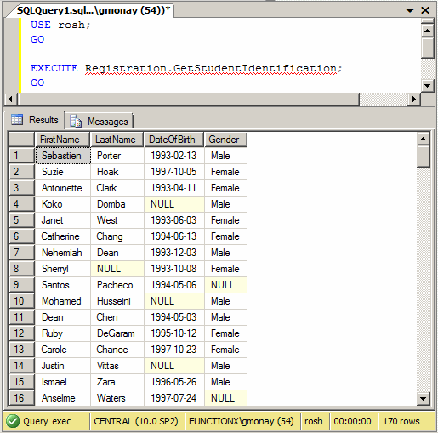
Task: Click the Messages tab page icon
Action: click(76, 121)
